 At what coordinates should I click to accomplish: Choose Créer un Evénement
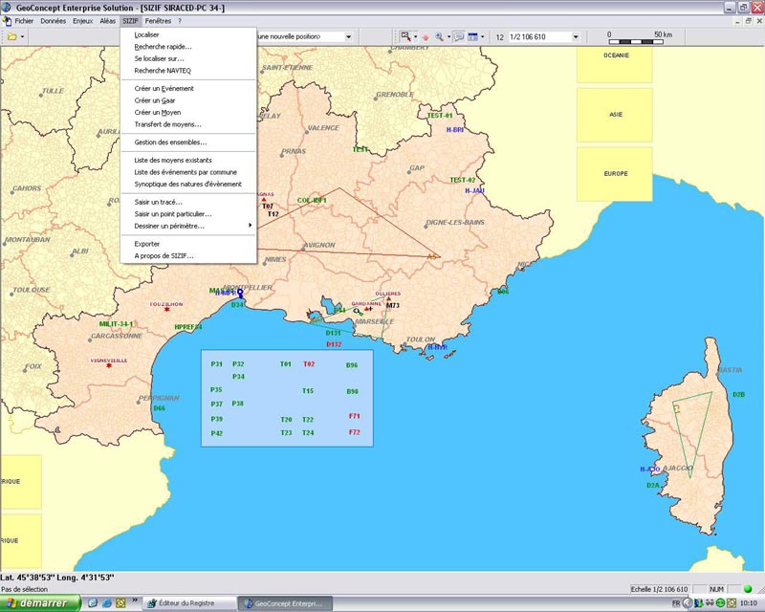[x=188, y=88]
